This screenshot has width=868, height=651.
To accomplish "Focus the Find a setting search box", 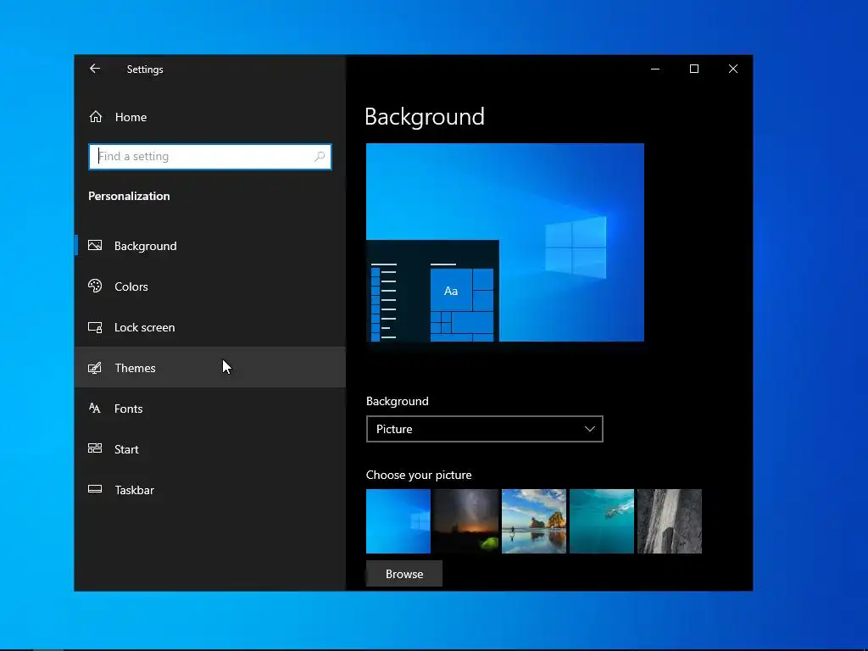I will point(210,157).
